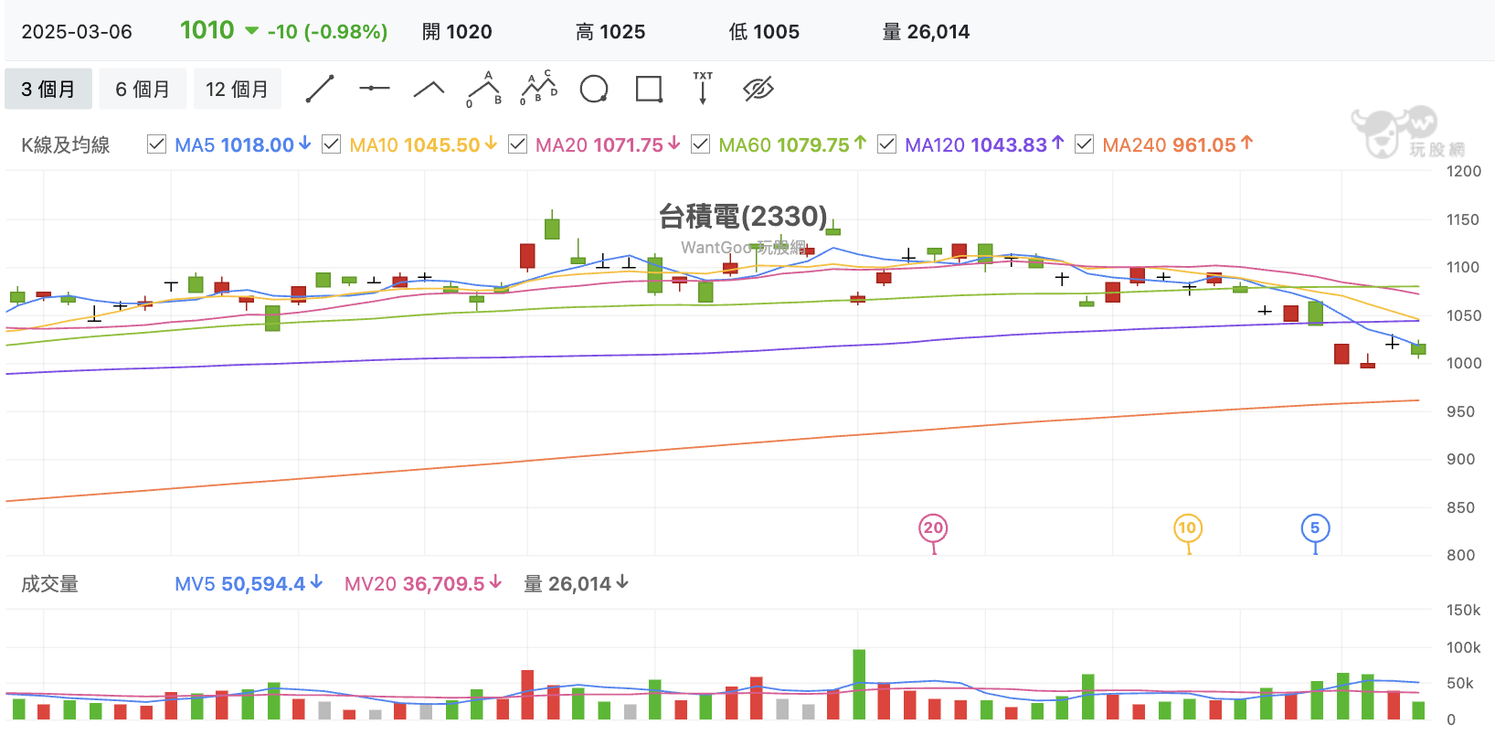Click the MA5 1018.00 value label
The image size is (1495, 735).
pos(243,144)
